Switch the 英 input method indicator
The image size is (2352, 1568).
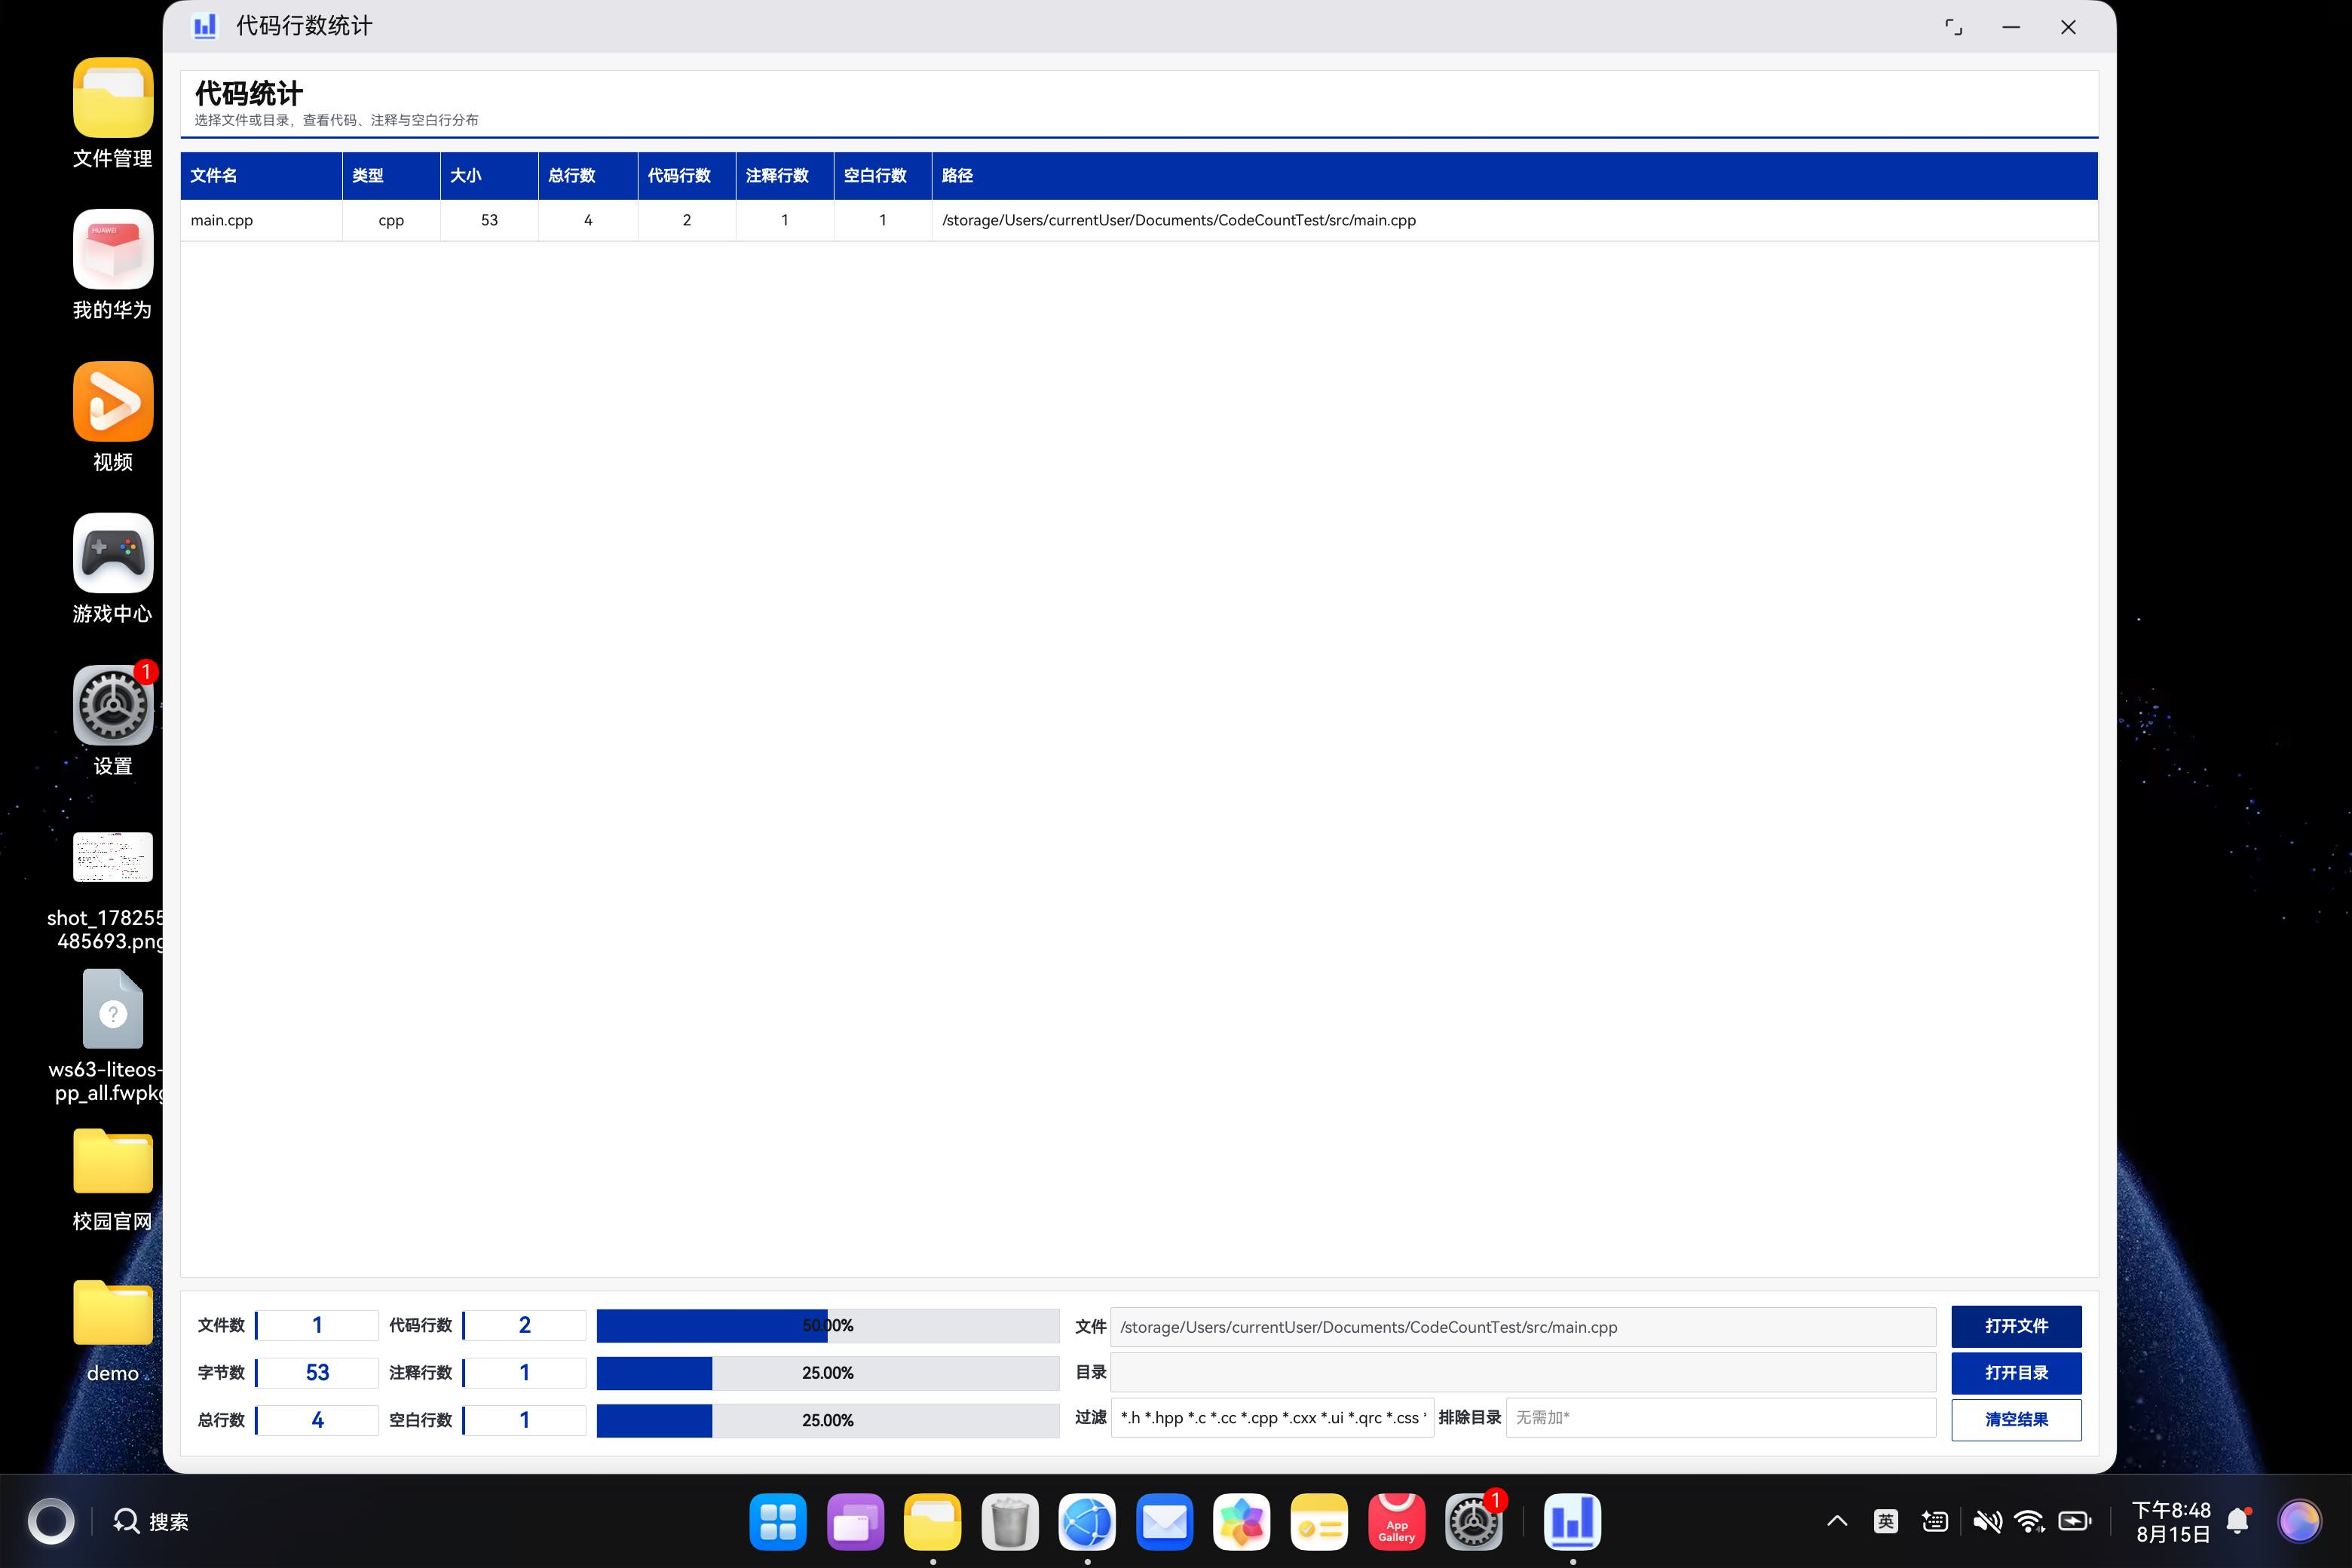tap(1886, 1522)
